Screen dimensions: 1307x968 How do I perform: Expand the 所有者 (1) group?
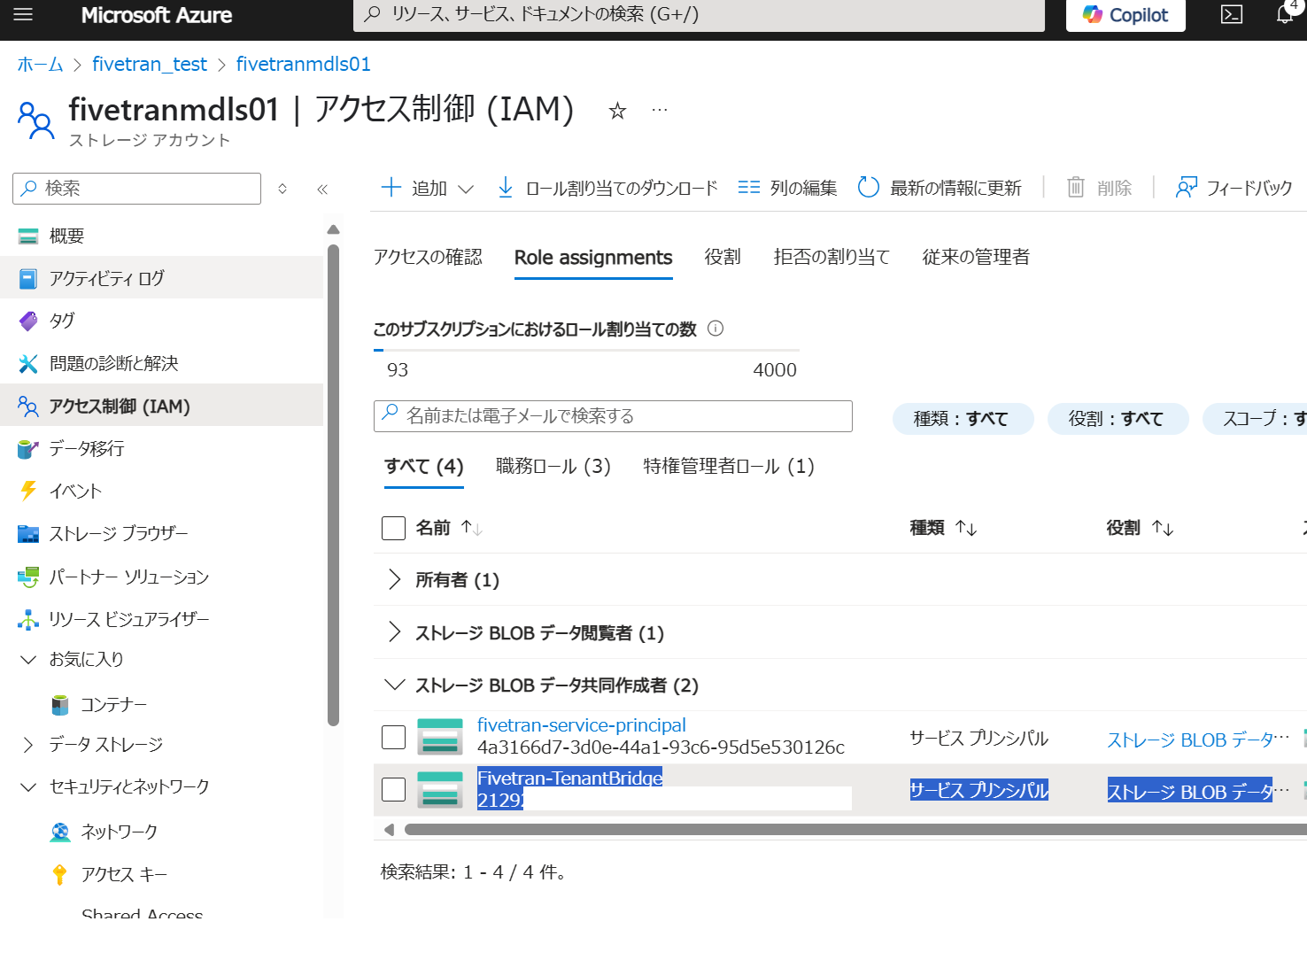click(x=394, y=580)
